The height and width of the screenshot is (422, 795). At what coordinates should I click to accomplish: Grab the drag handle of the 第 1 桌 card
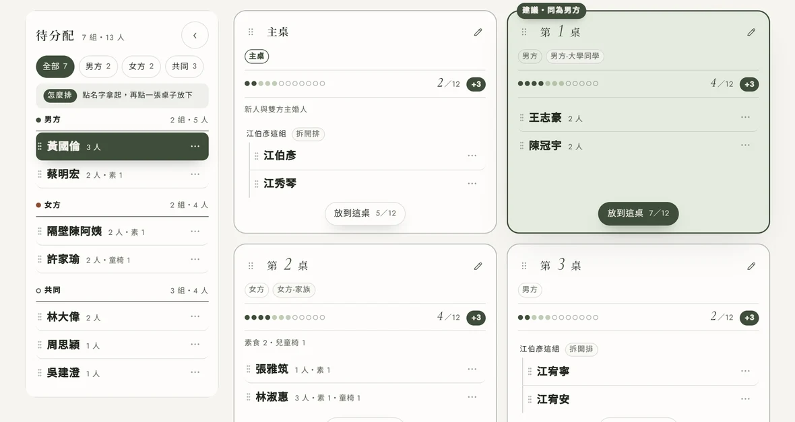click(523, 32)
